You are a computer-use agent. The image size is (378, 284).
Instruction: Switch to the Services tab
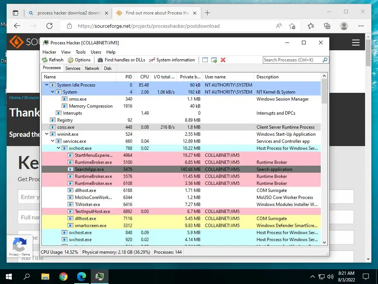coord(73,68)
